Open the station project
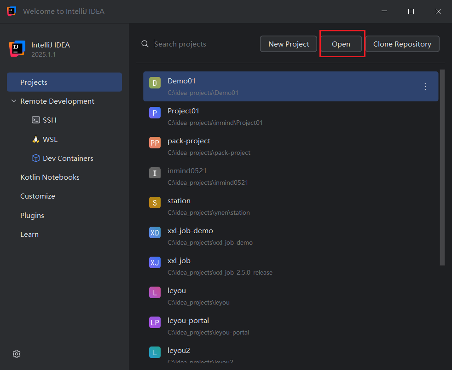The width and height of the screenshot is (452, 370). (x=290, y=206)
